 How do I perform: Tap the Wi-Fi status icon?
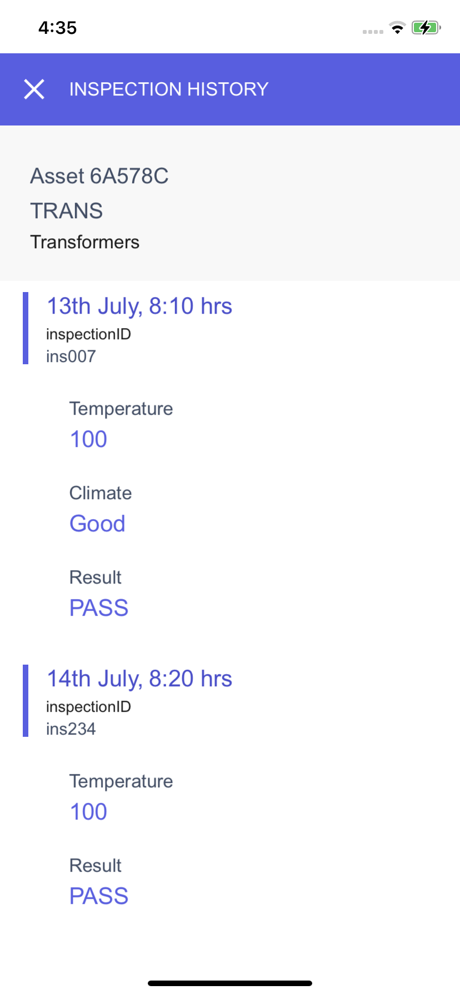(x=397, y=27)
